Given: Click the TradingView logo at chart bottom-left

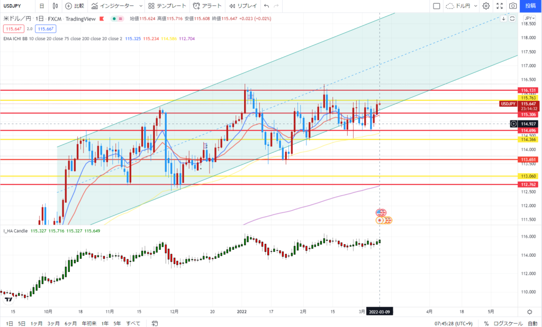Looking at the screenshot, I should (8, 299).
